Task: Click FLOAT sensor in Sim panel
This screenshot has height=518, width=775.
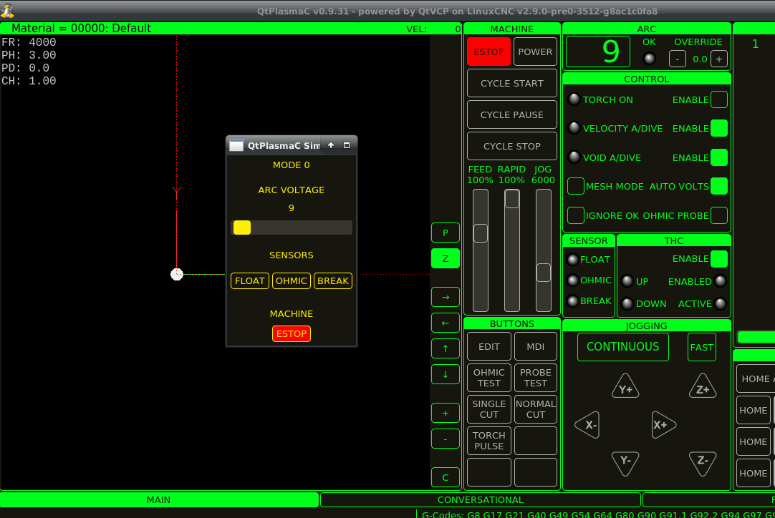Action: (x=249, y=281)
